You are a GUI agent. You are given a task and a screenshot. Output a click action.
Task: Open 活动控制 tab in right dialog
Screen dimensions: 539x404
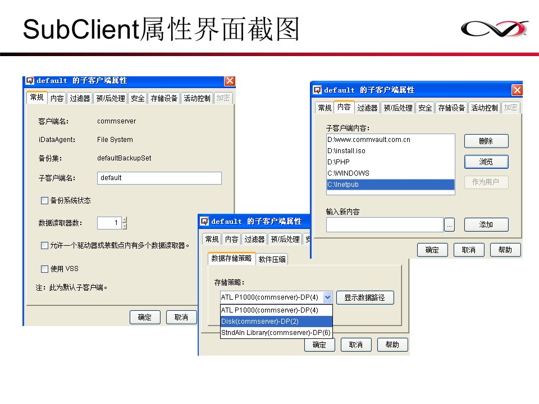point(484,108)
